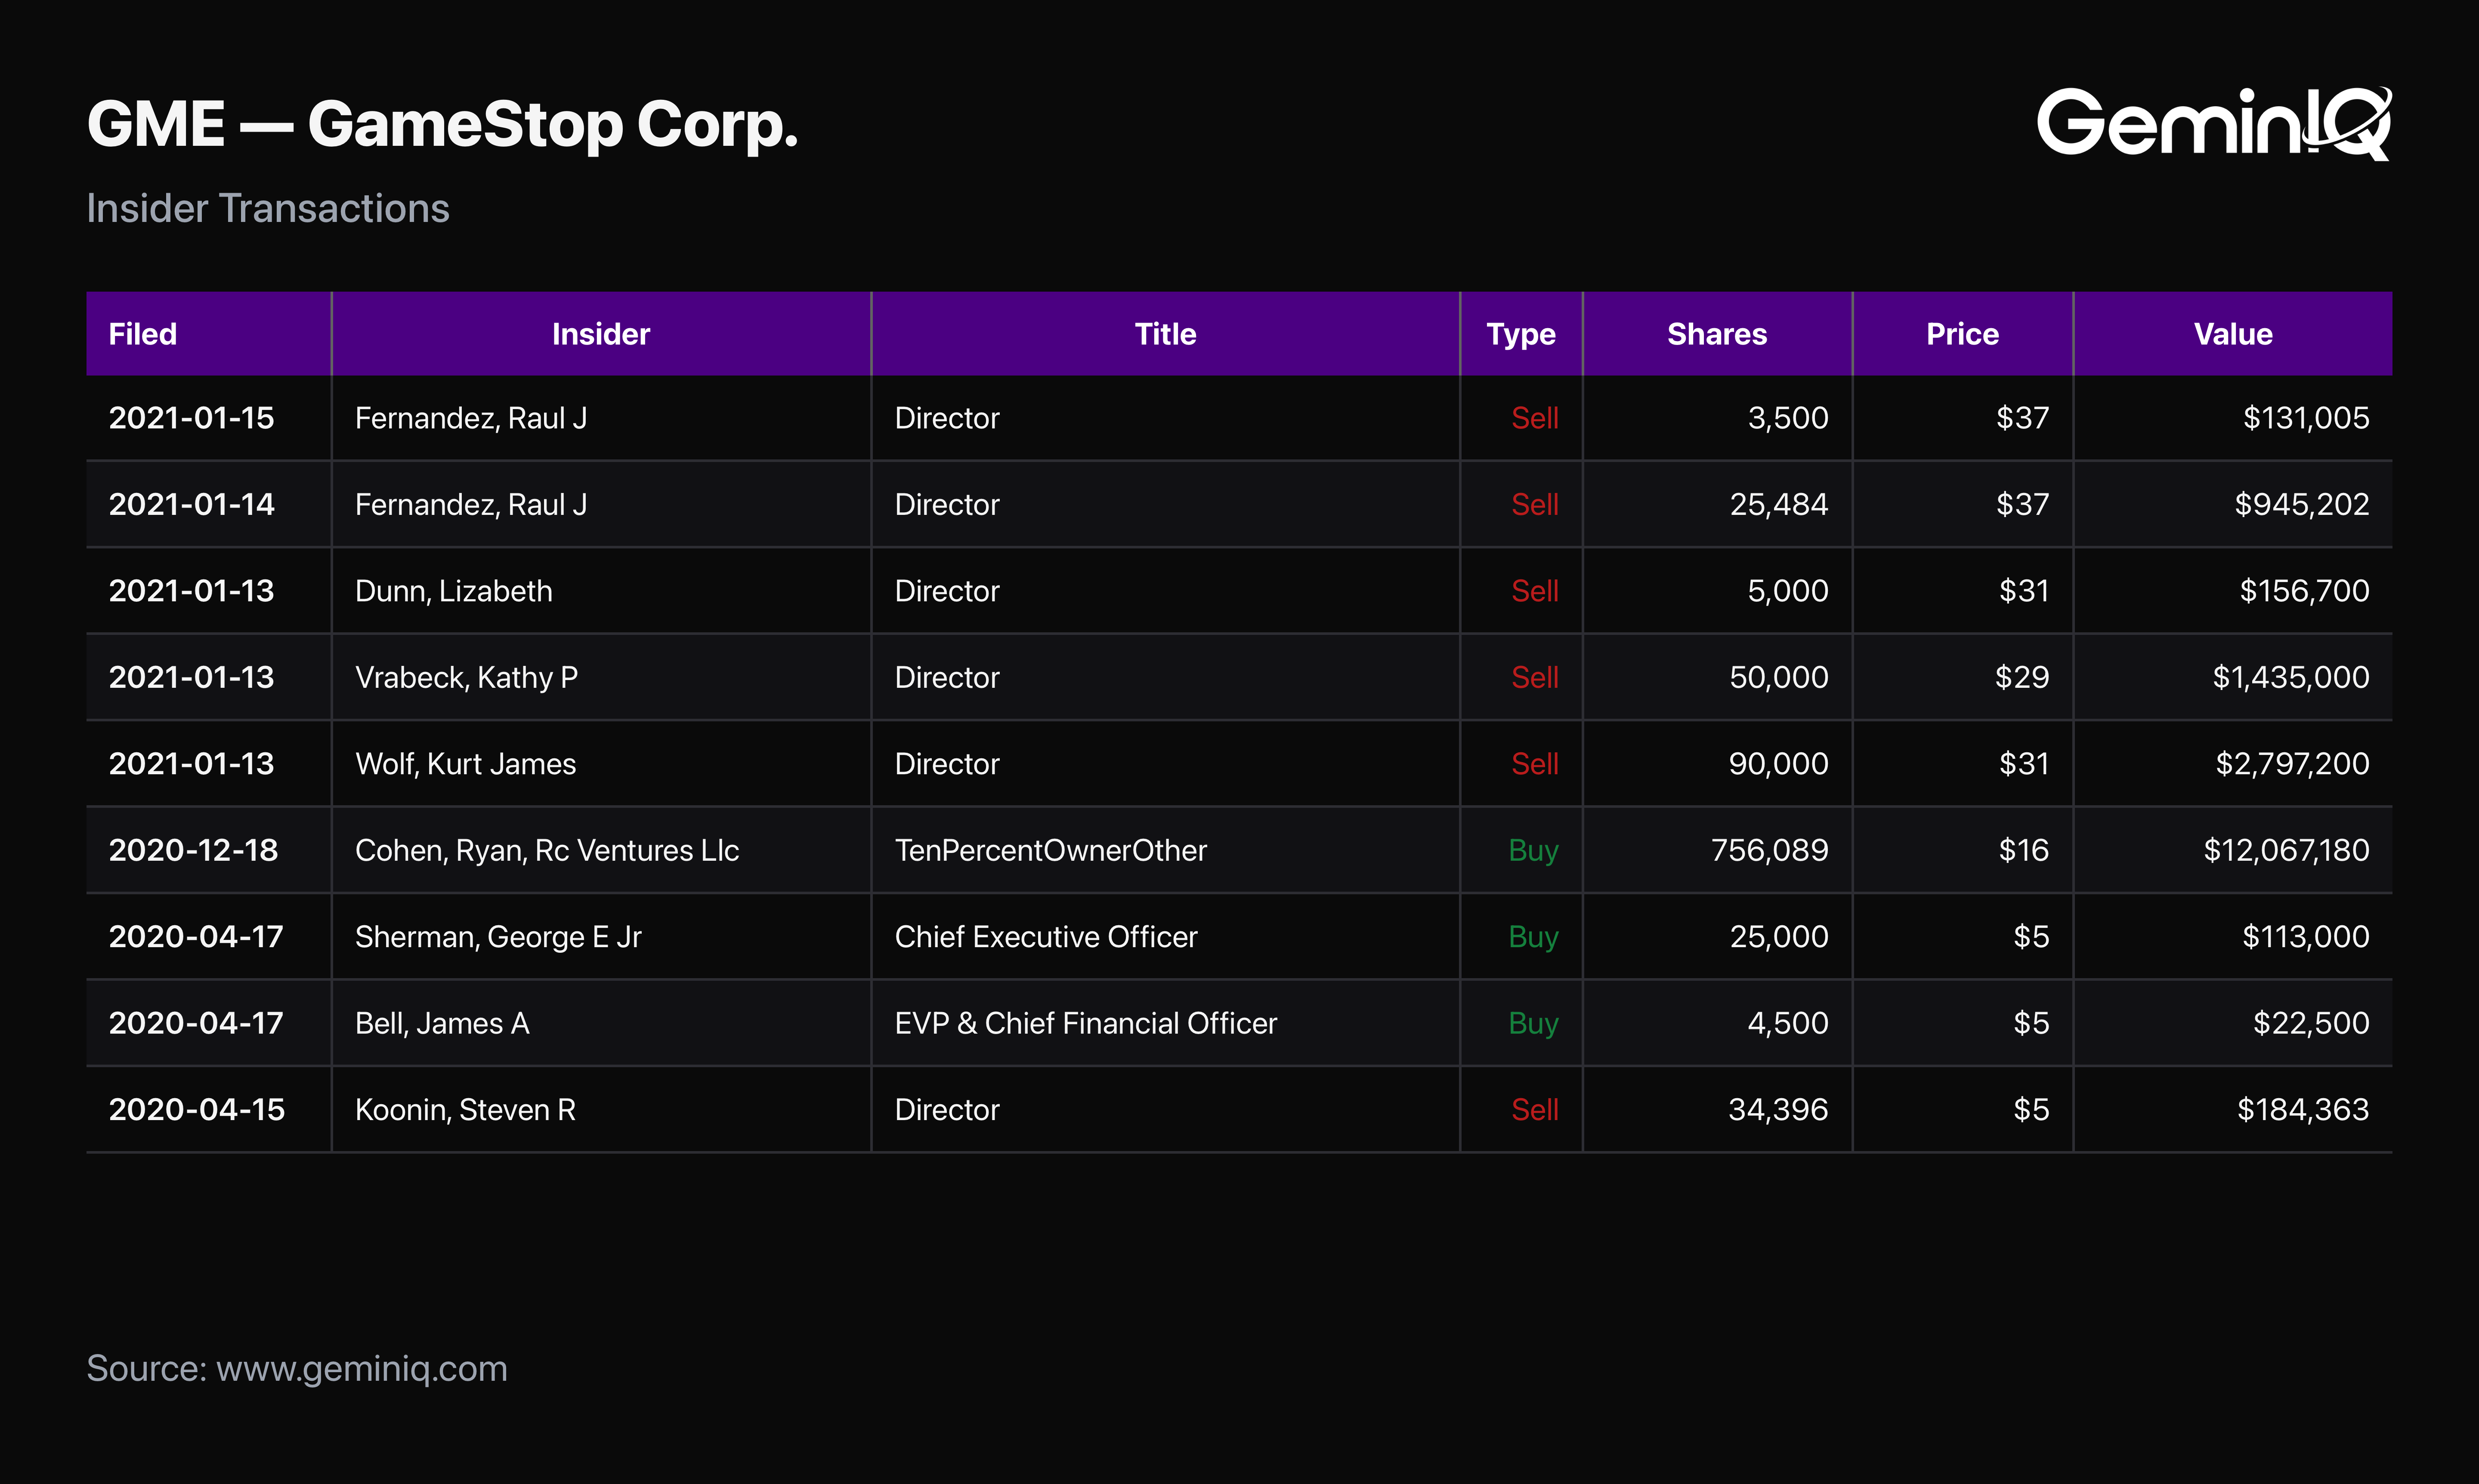Click the 'Shares' column header
Image resolution: width=2479 pixels, height=1484 pixels.
1717,334
